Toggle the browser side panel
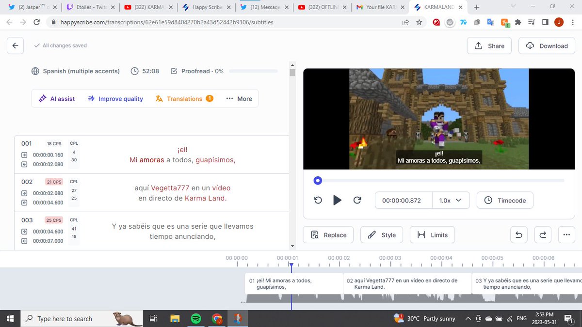This screenshot has width=582, height=327. [x=545, y=22]
